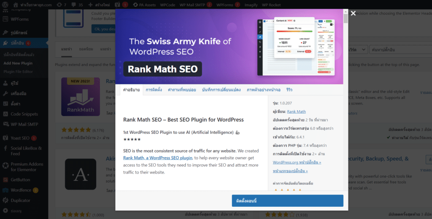This screenshot has width=432, height=219.
Task: Open the plugin search type dropdown
Action: click(x=357, y=50)
